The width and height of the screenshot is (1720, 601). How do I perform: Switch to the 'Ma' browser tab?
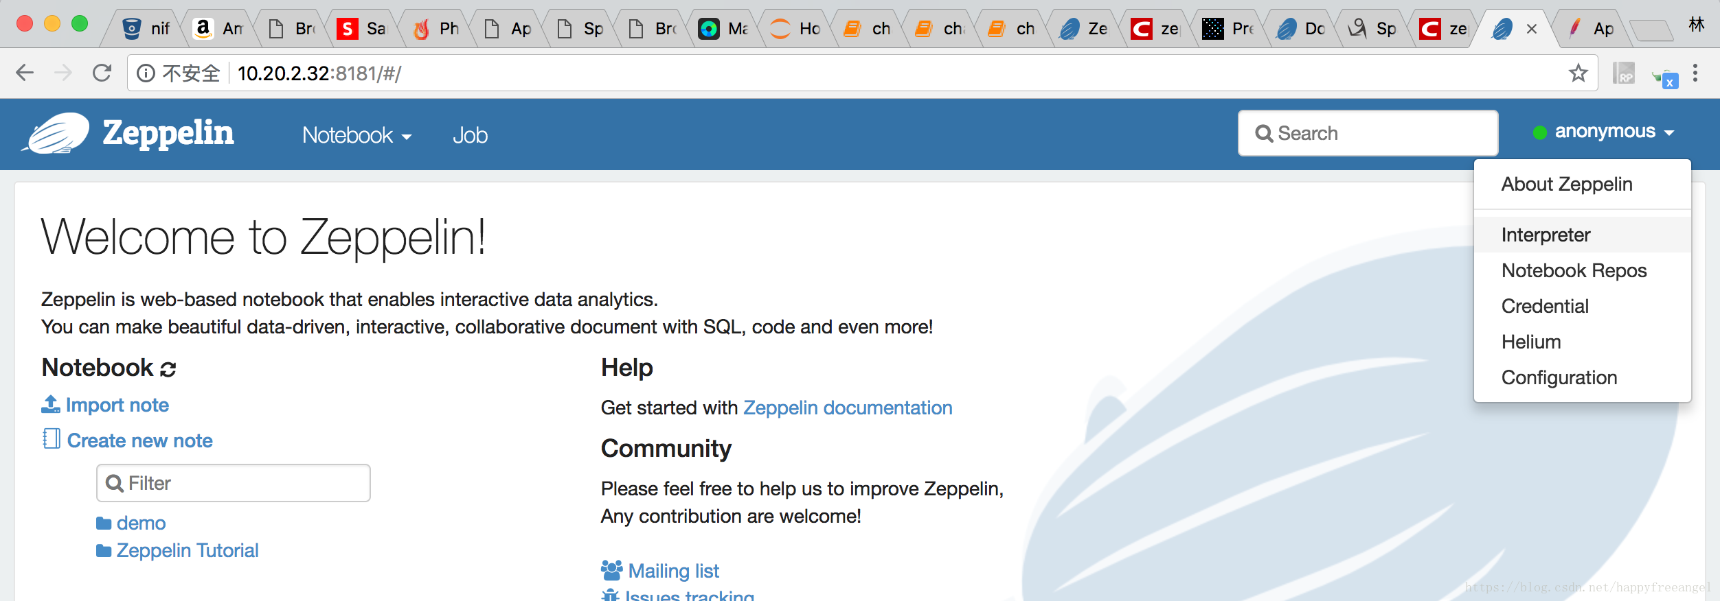tap(723, 29)
